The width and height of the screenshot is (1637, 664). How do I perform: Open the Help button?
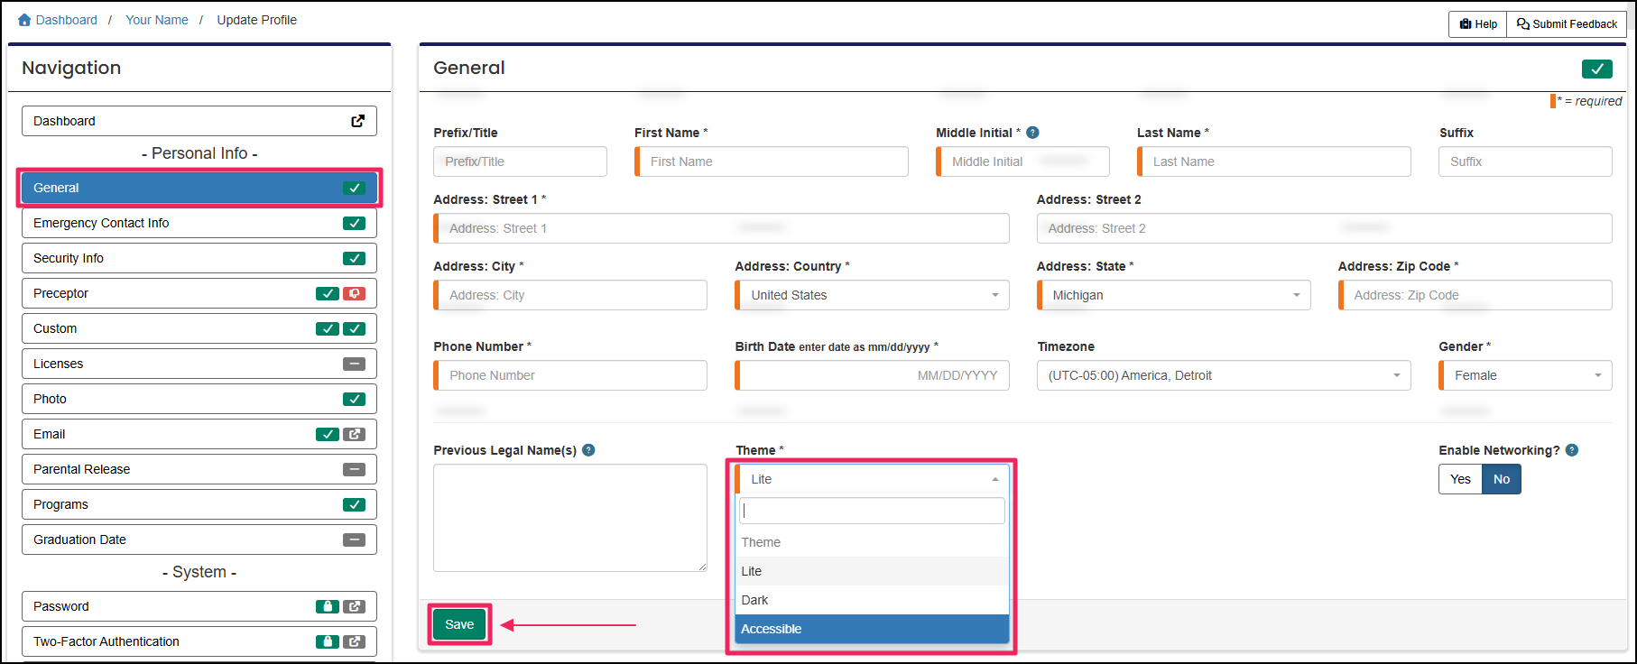point(1478,24)
